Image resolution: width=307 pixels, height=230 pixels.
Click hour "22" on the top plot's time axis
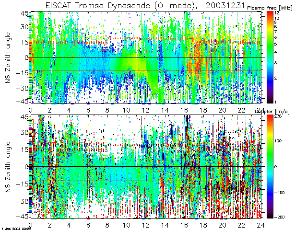(x=242, y=110)
